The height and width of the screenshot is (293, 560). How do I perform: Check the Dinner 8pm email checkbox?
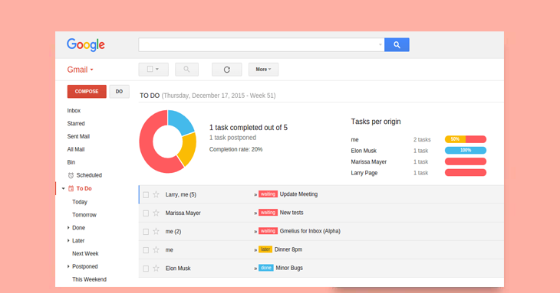pyautogui.click(x=146, y=250)
